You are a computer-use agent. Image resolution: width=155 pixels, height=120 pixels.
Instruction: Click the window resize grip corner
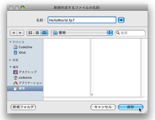point(146,112)
